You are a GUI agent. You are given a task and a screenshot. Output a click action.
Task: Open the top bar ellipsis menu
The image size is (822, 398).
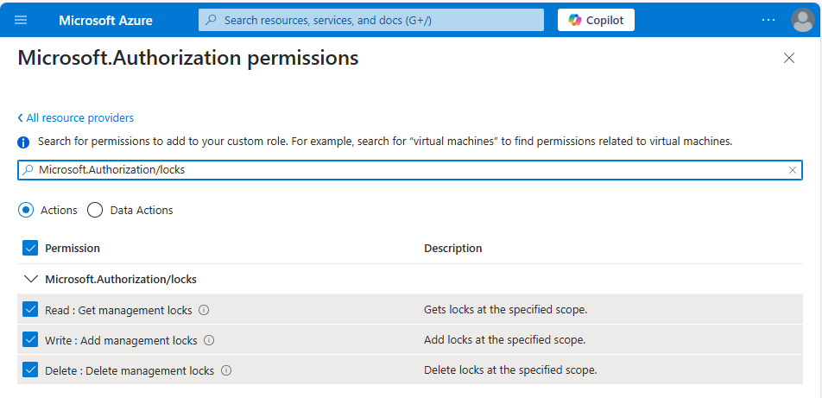pyautogui.click(x=768, y=20)
